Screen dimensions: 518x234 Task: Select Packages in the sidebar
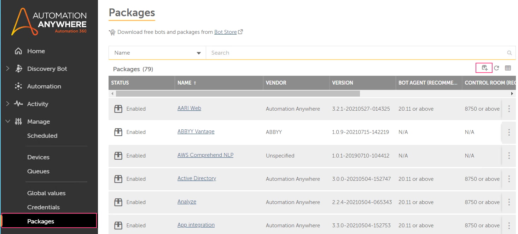click(49, 221)
